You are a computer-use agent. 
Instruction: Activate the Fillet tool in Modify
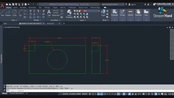(38, 14)
